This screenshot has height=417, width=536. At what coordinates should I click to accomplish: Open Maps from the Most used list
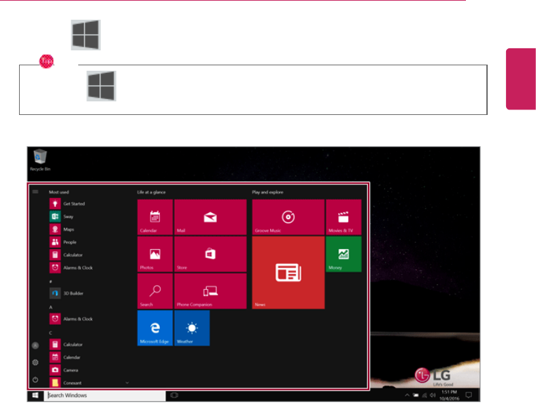(62, 229)
